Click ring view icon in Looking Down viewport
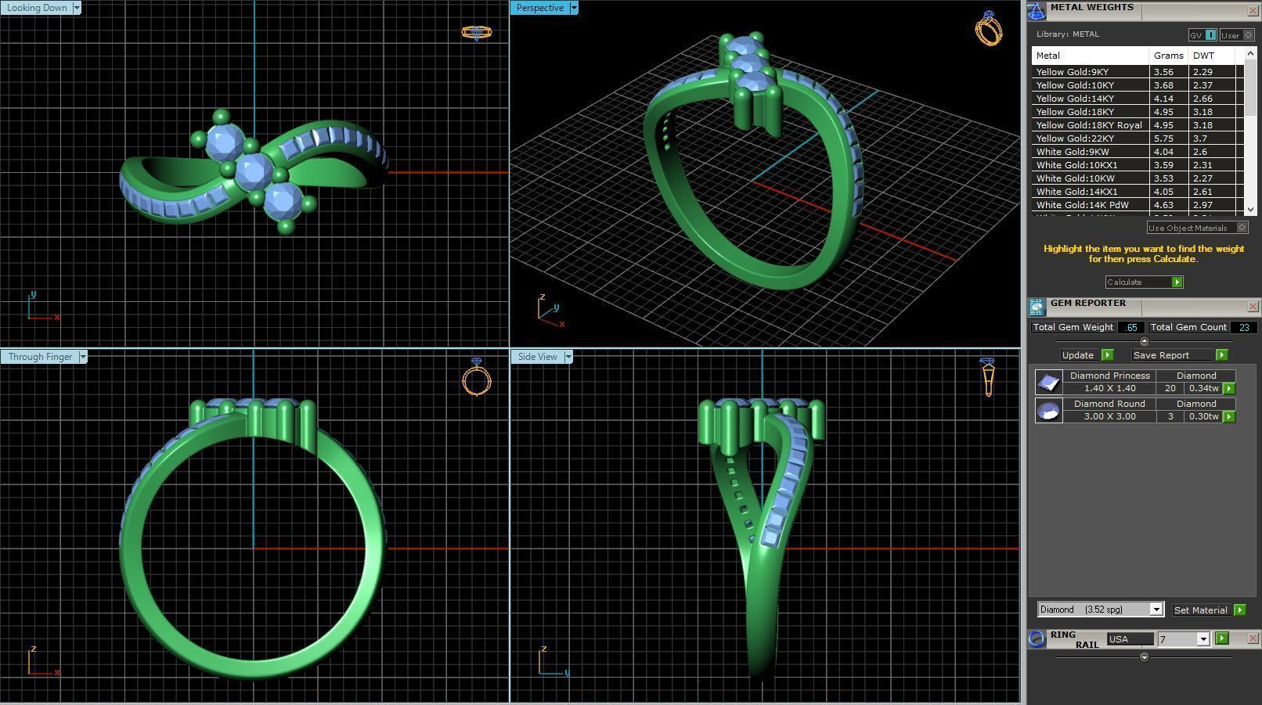This screenshot has width=1262, height=705. pyautogui.click(x=476, y=32)
